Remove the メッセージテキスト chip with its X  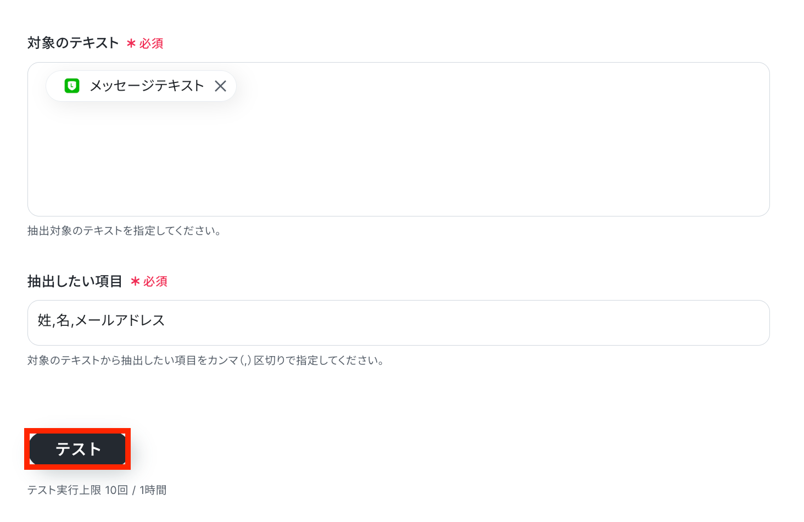pos(220,86)
